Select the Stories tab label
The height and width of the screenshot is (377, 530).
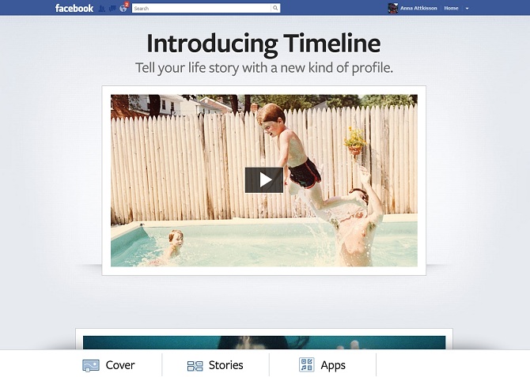[225, 365]
